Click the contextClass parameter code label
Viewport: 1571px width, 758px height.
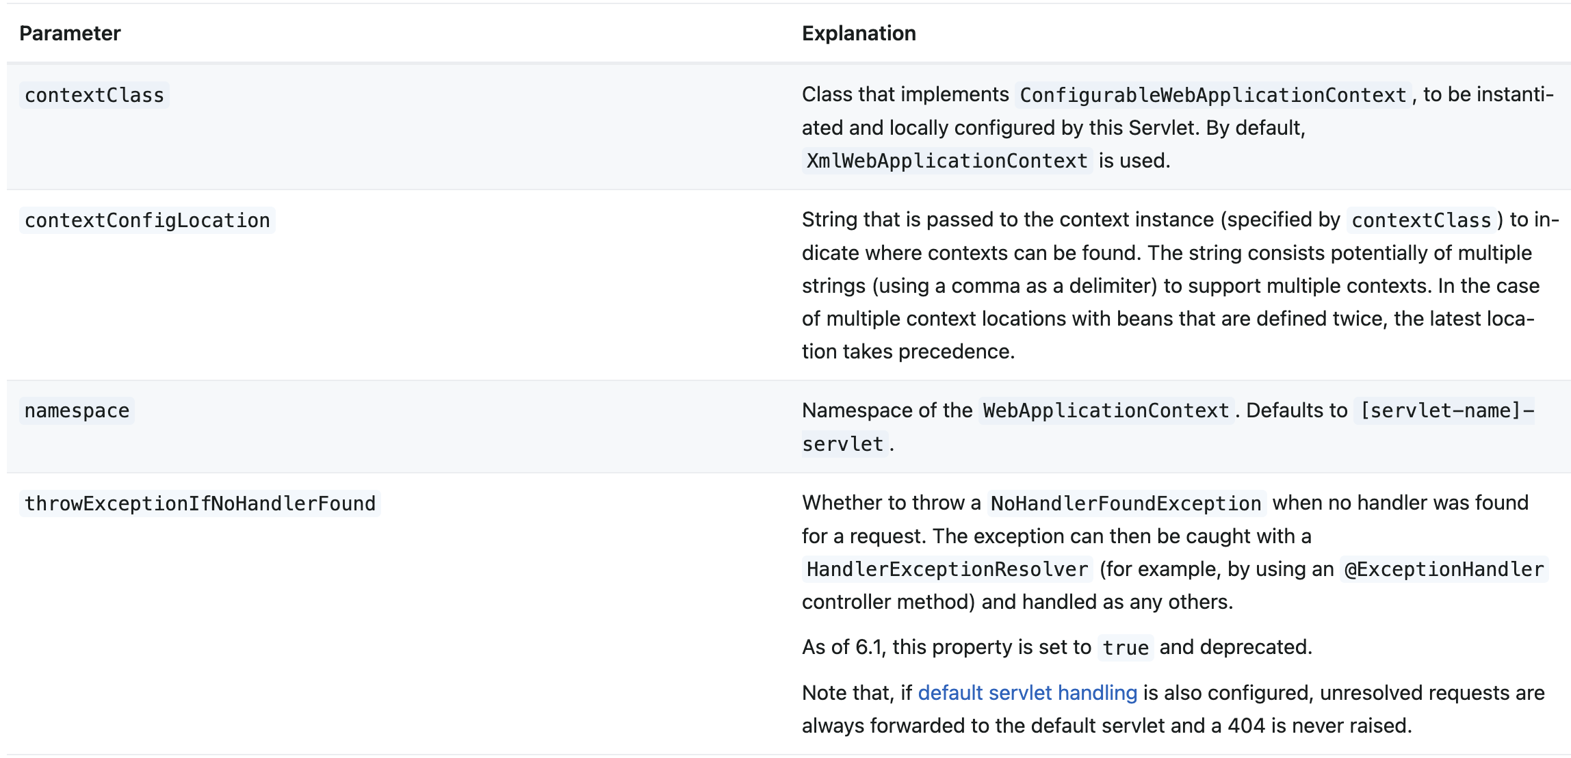(94, 95)
